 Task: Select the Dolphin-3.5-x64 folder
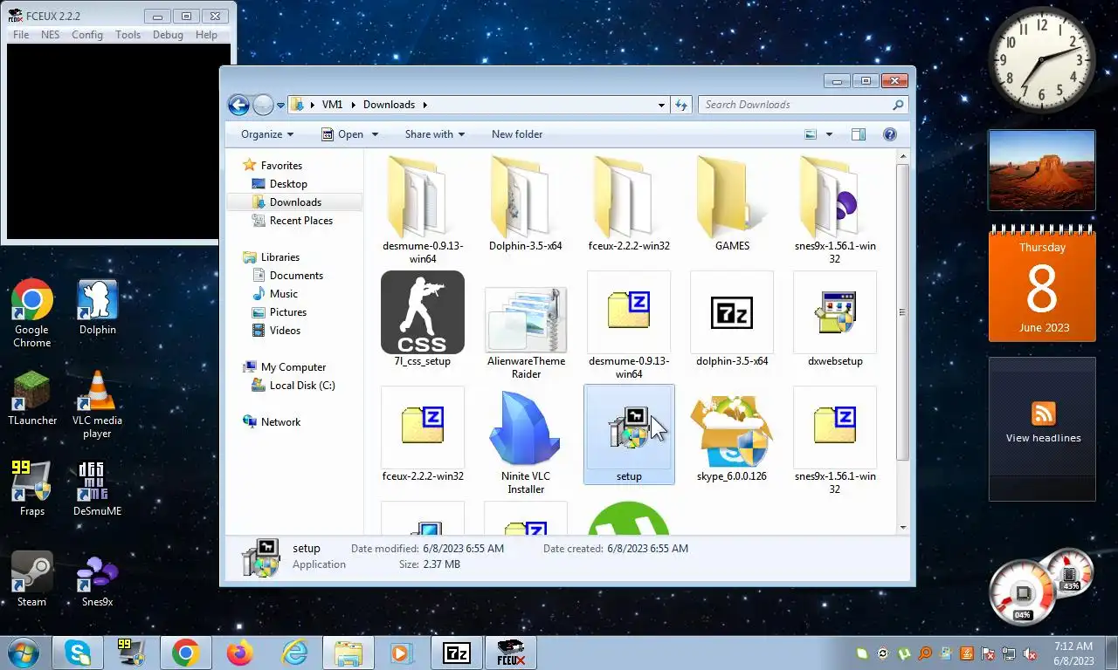tap(526, 202)
